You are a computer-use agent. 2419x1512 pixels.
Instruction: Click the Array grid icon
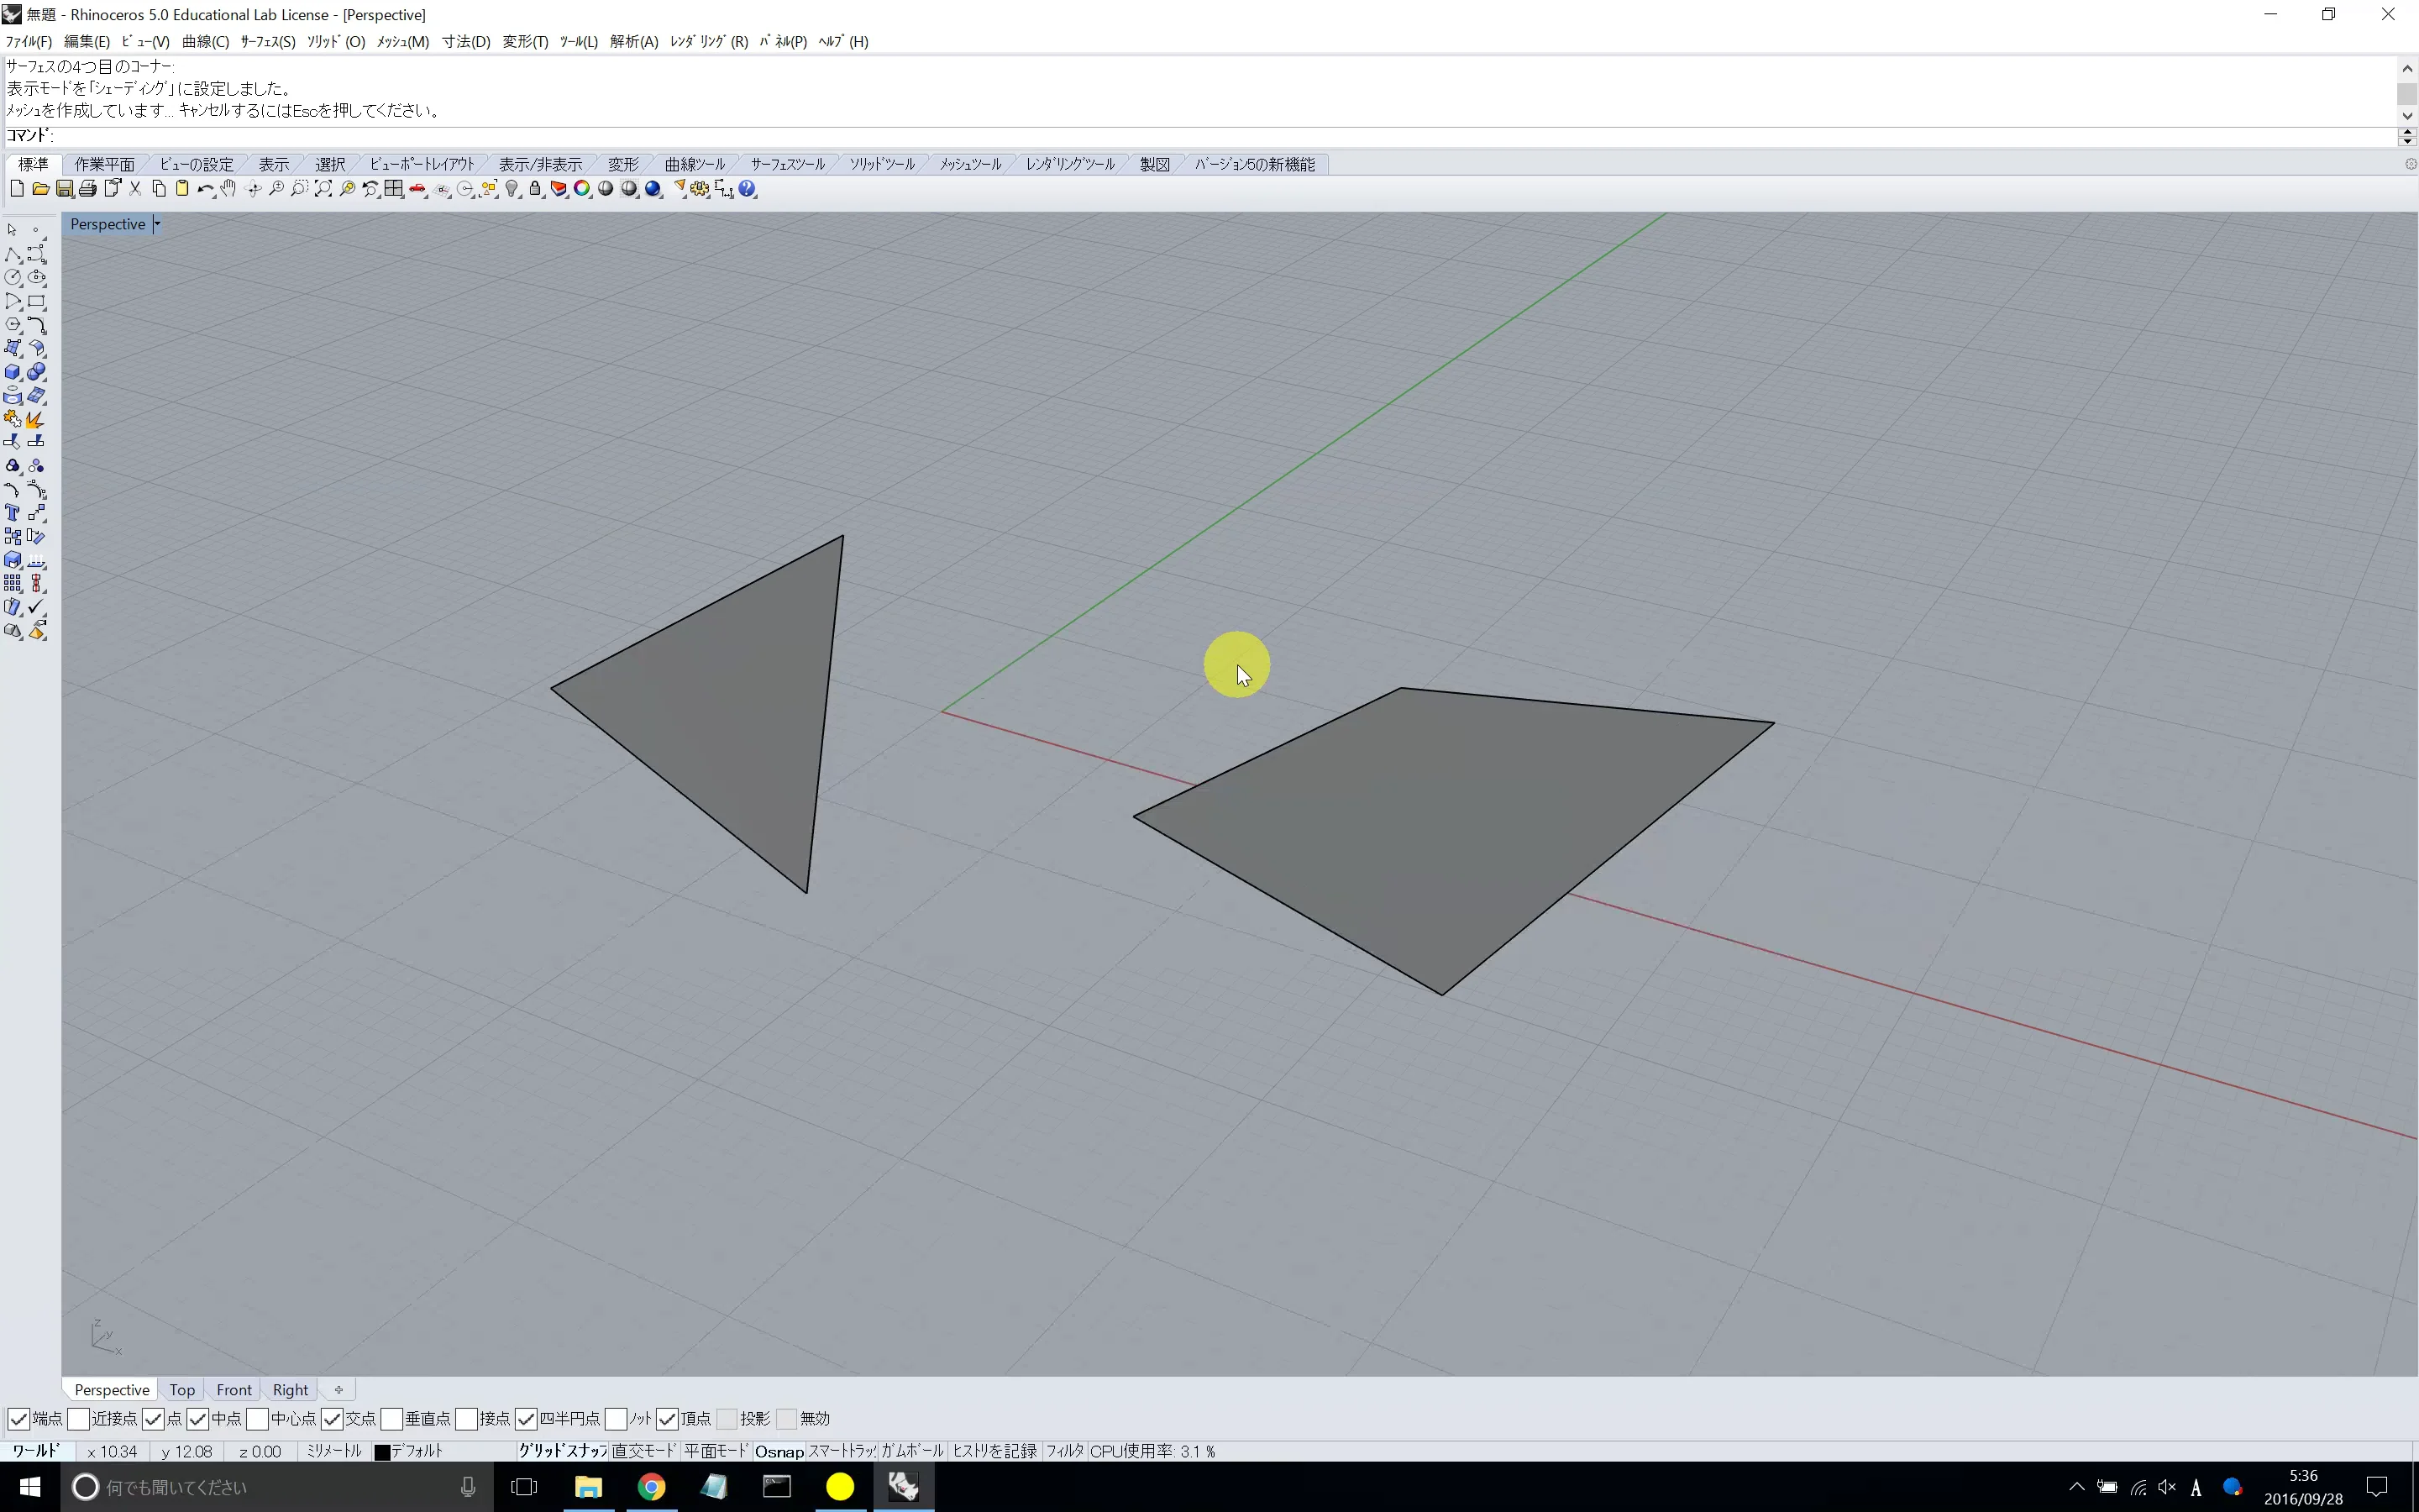pyautogui.click(x=13, y=583)
